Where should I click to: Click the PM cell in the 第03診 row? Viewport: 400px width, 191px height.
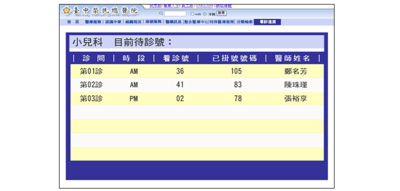134,99
